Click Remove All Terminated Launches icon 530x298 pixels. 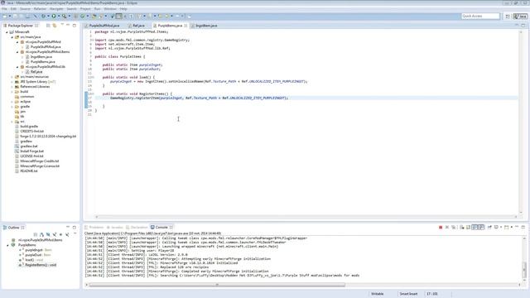[x=453, y=228]
